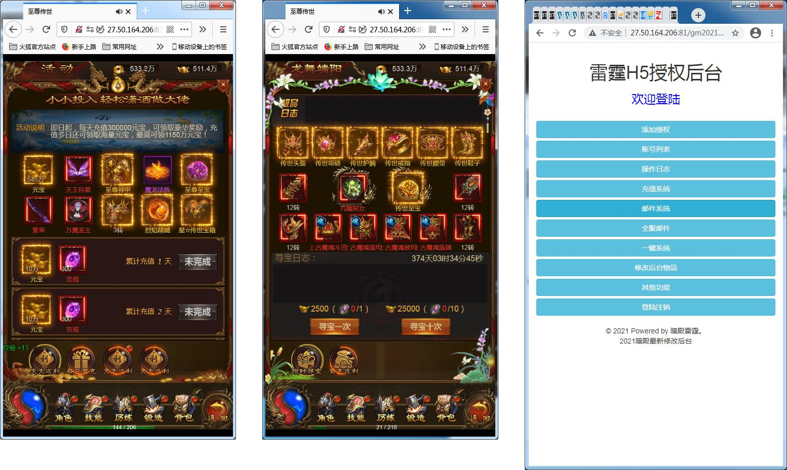Viewport: 787px width, 470px height.
Task: Select the 紫枭 weapon reward icon
Action: 38,210
